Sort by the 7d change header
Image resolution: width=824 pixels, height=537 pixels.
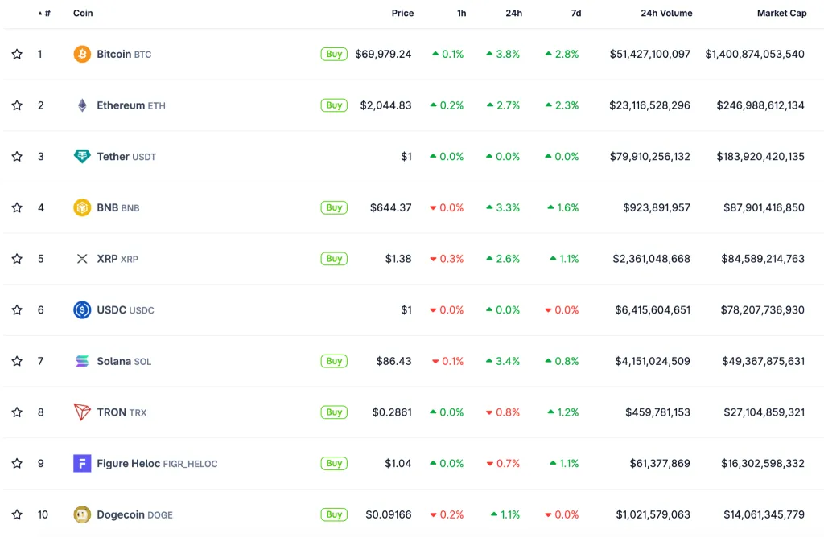pyautogui.click(x=575, y=13)
